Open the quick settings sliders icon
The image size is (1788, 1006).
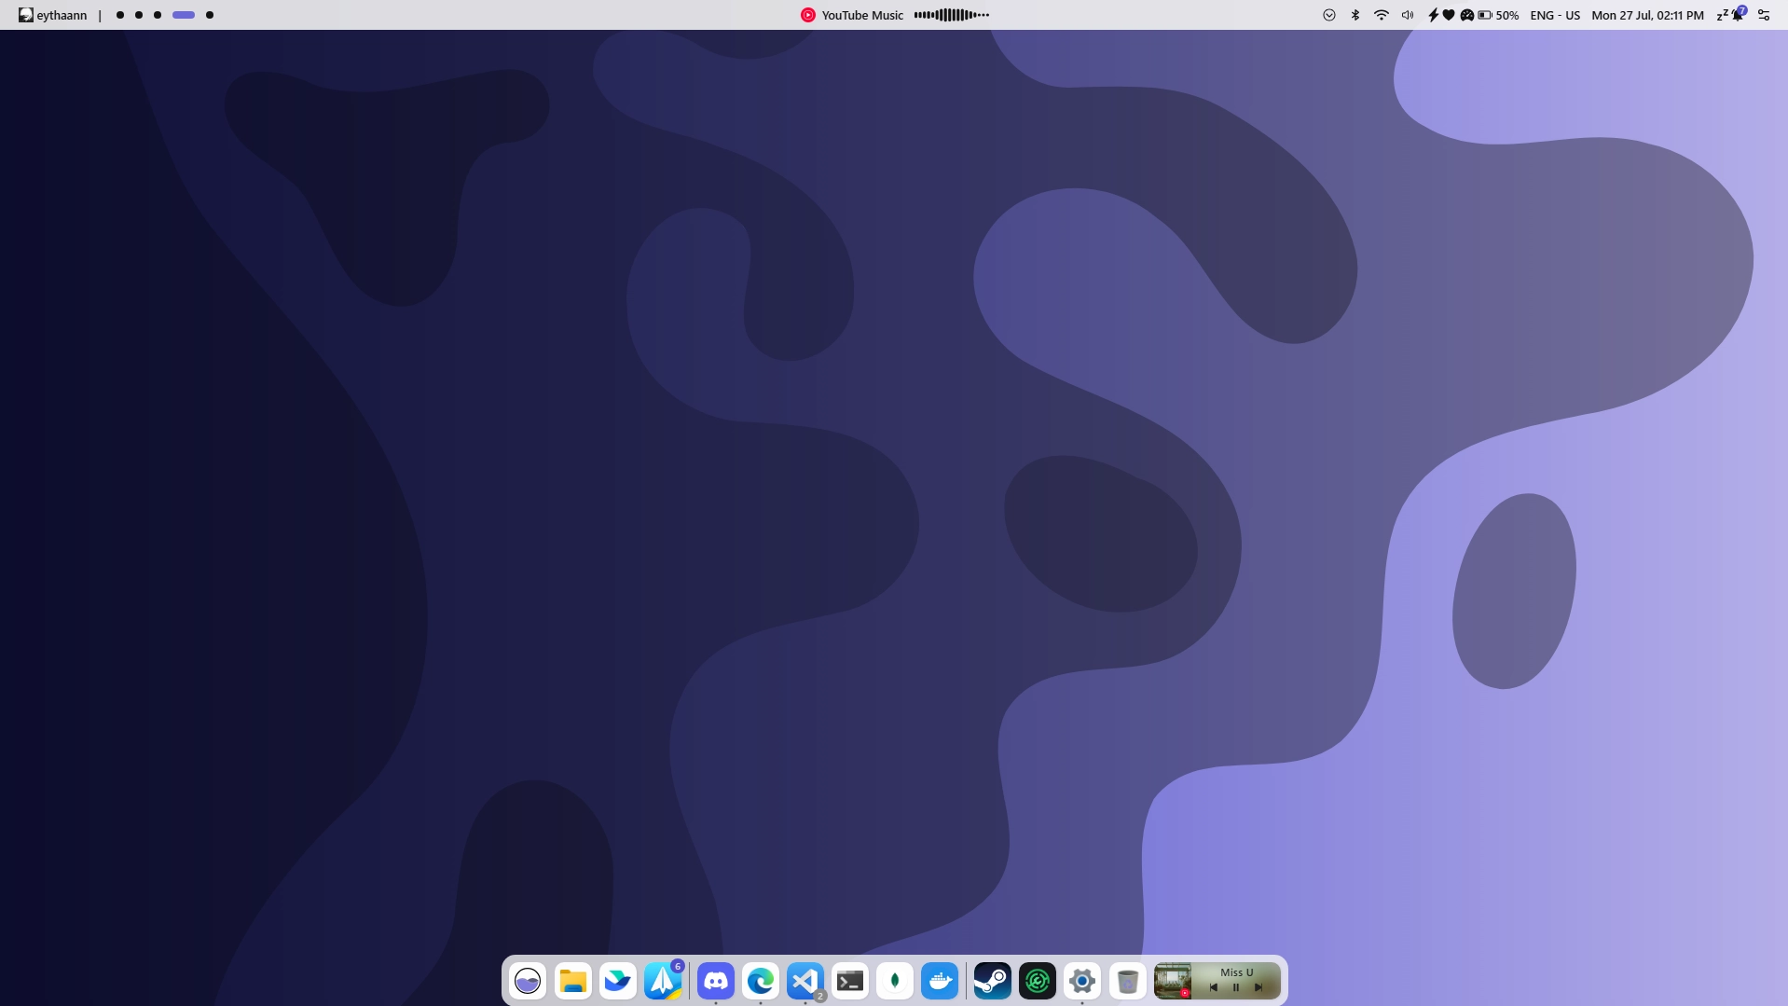pyautogui.click(x=1764, y=15)
